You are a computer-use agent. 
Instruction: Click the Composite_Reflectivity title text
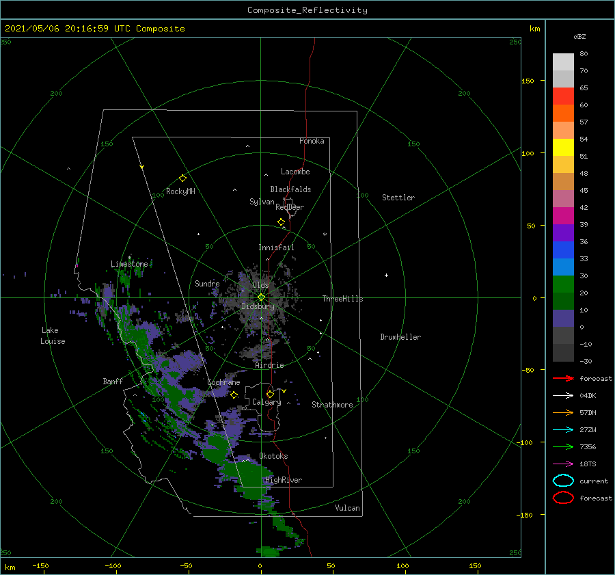[x=307, y=10]
